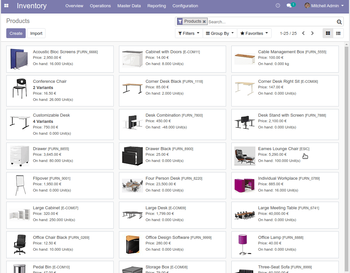The image size is (350, 273).
Task: Open Mitchell Admin user menu
Action: (324, 6)
